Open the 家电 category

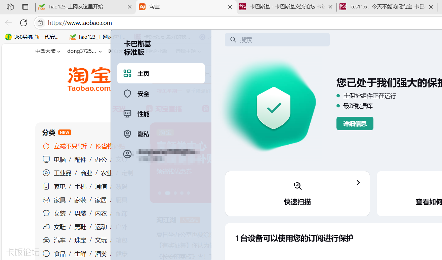pyautogui.click(x=60, y=186)
